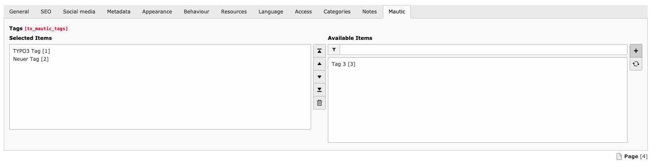This screenshot has height=167, width=657.
Task: Switch to the General tab
Action: [x=19, y=12]
